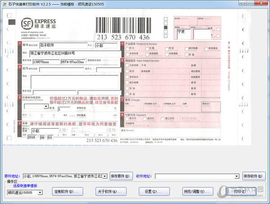The height and width of the screenshot is (204, 270).
Task: Tick the 寄方付 payment checkbox
Action: [127, 119]
